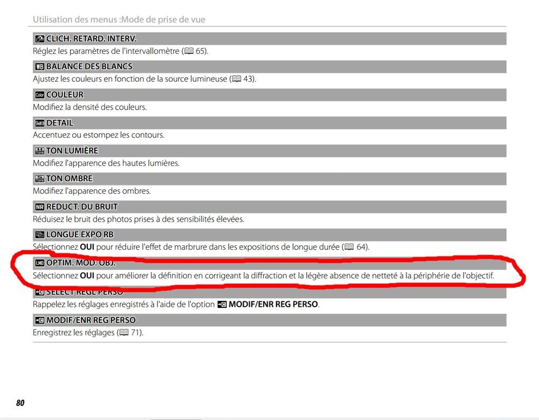Image resolution: width=539 pixels, height=420 pixels.
Task: Click the page title 'Utilisation des menus :Mode de prise de vue'
Action: point(119,19)
